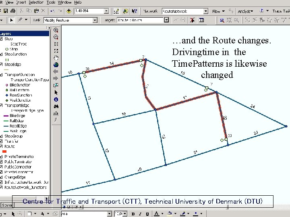Click the font color A button
290x217 pixels.
[x=156, y=214]
